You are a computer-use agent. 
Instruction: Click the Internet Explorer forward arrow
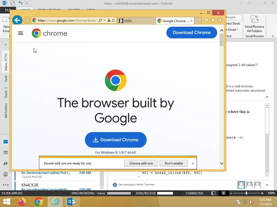[27, 20]
